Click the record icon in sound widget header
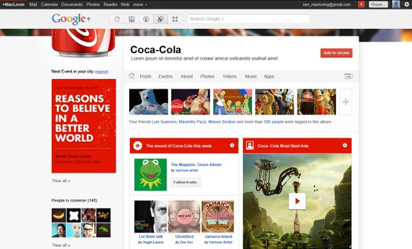The height and width of the screenshot is (249, 412). 138,146
